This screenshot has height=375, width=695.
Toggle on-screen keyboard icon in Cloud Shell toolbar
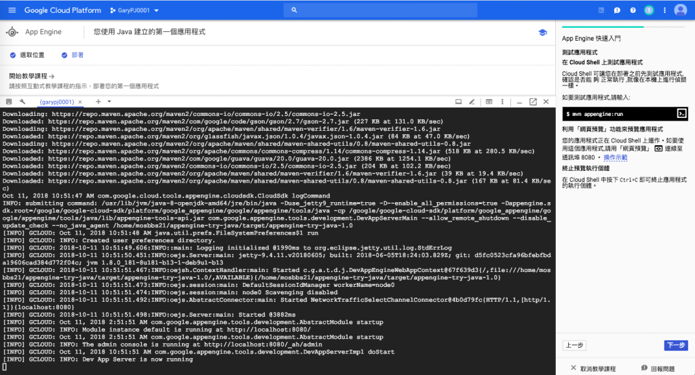[x=8, y=102]
